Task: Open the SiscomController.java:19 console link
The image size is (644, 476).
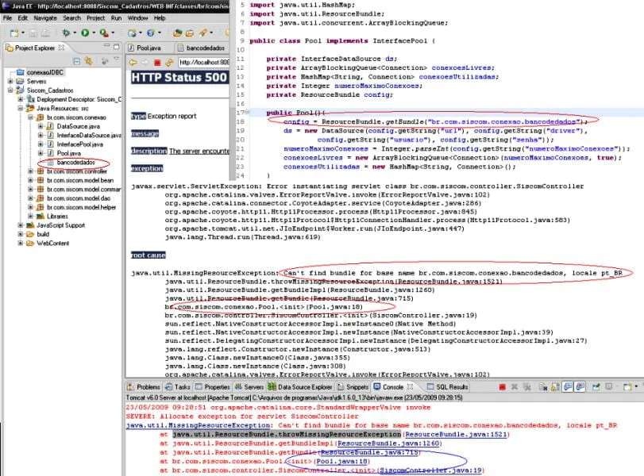Action: [x=430, y=470]
